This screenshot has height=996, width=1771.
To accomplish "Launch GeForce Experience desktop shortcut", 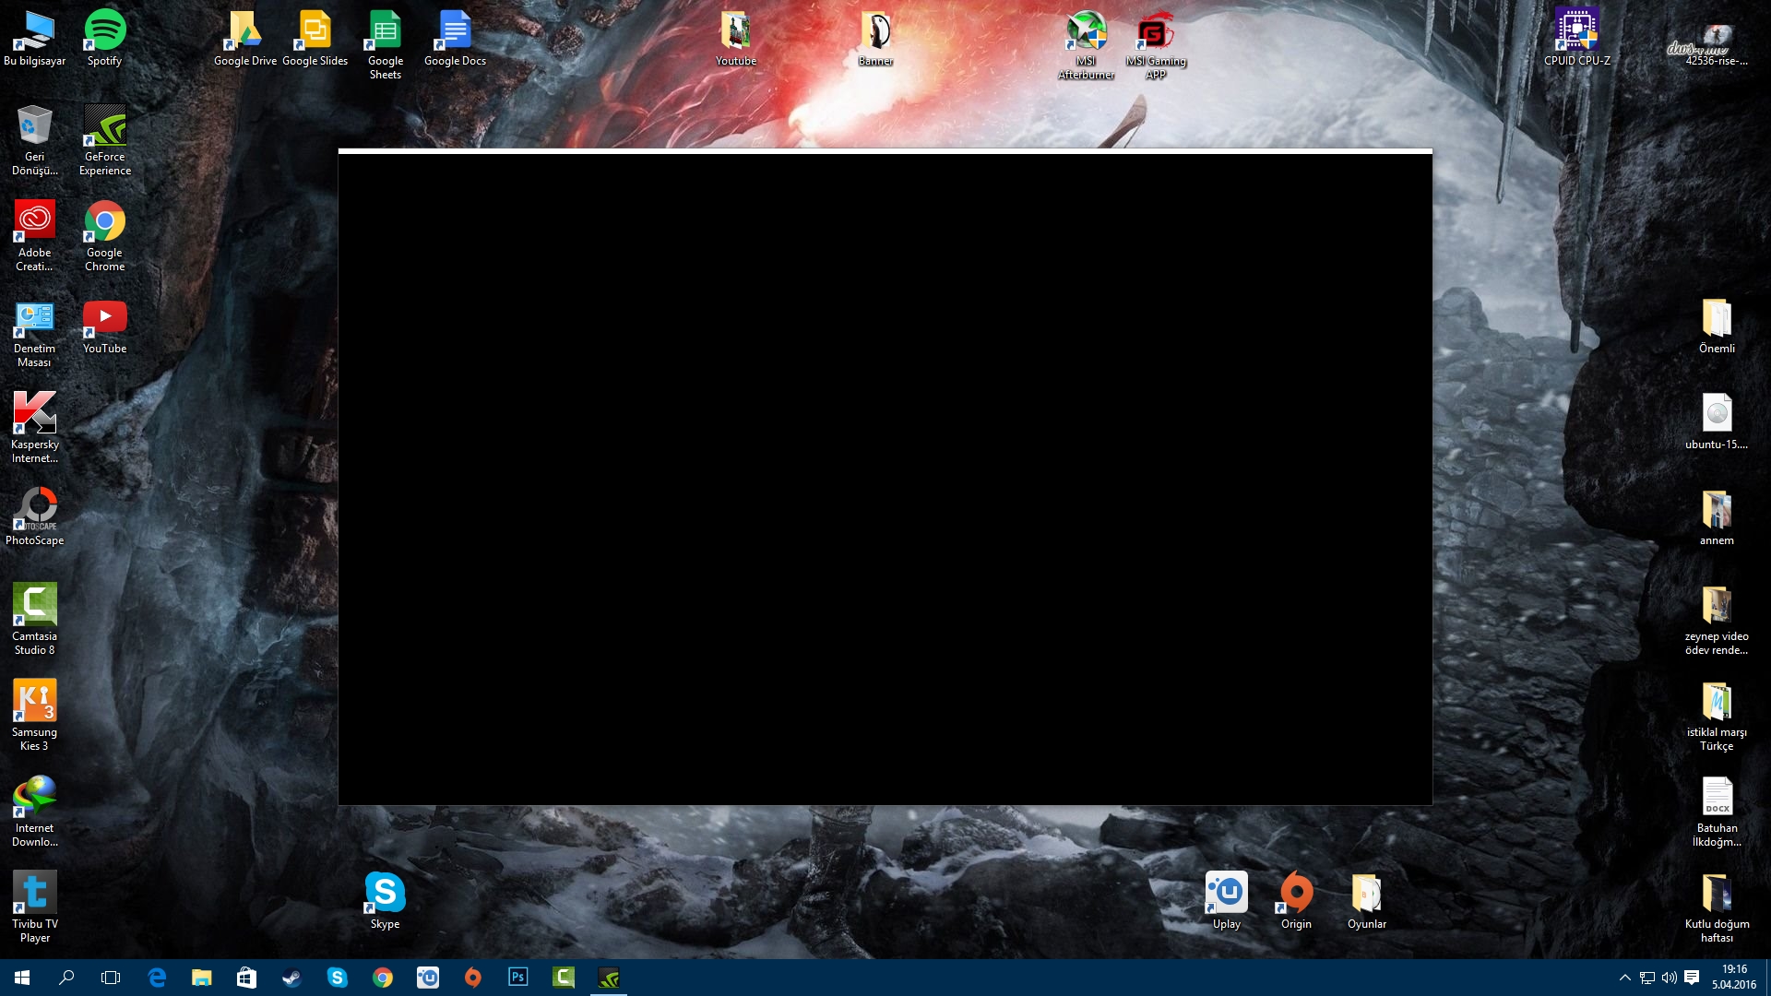I will click(105, 140).
